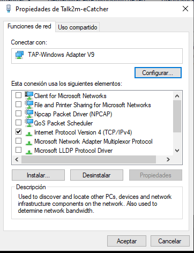Screen dimensions: 194x253
Task: Select the Npcap Packet Driver icon
Action: point(29,114)
